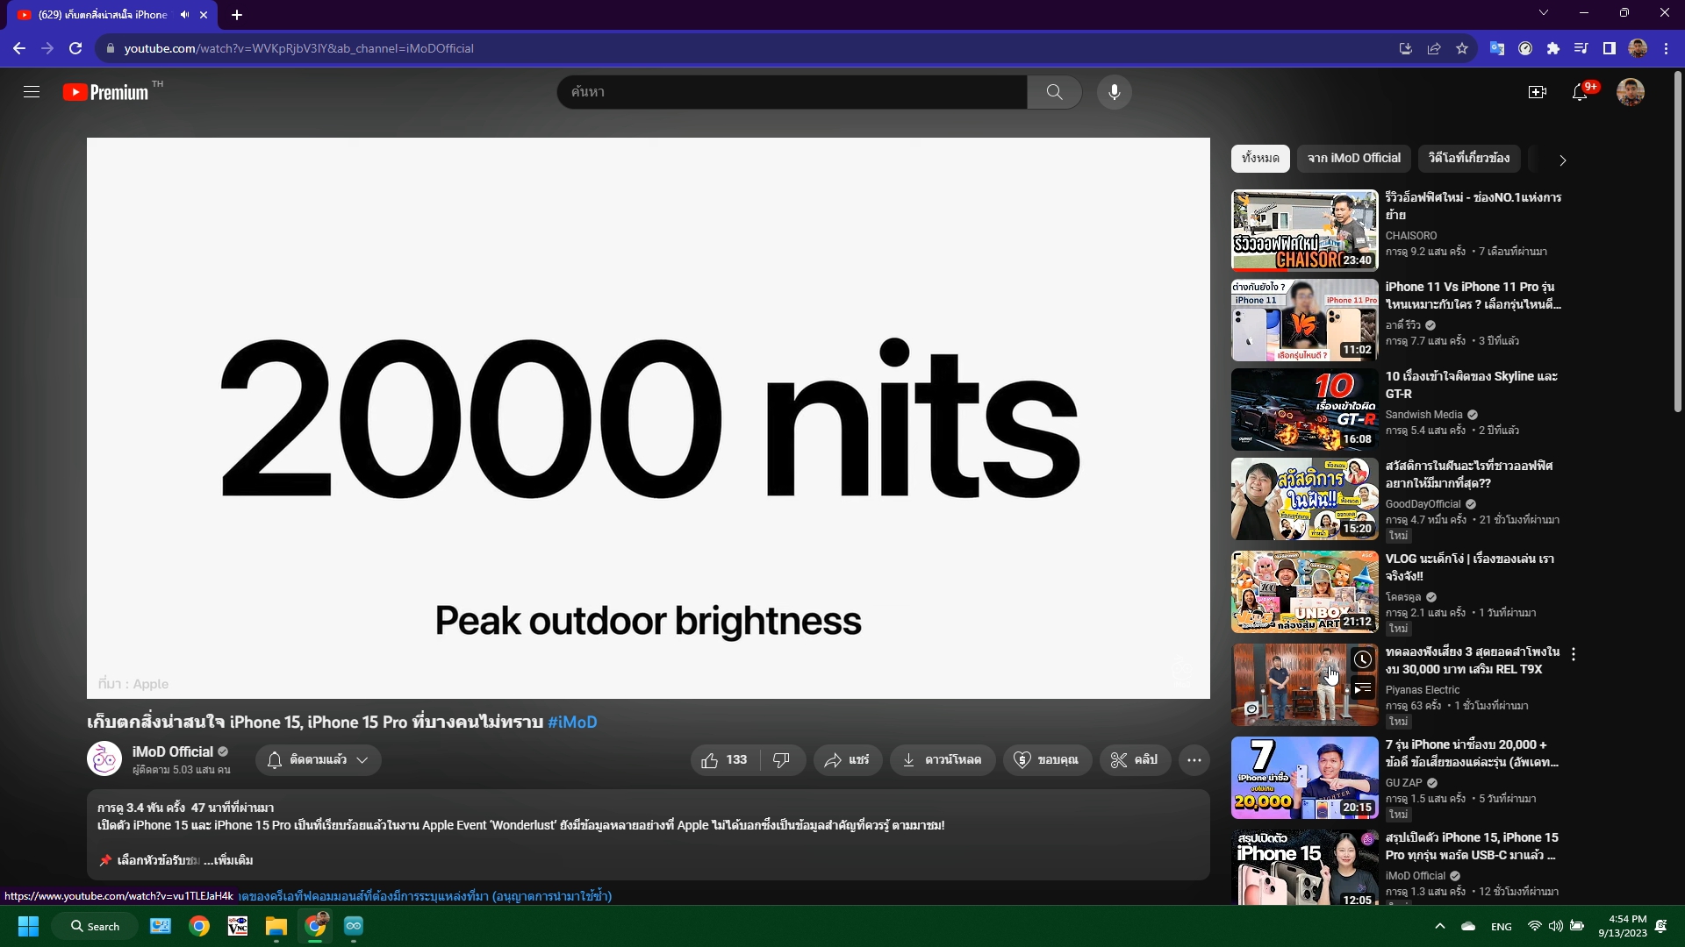
Task: Open the CHAISORO office review thumbnail
Action: [1304, 230]
